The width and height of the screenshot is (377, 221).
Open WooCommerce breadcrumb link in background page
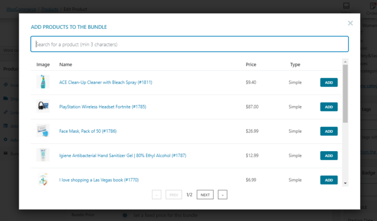point(21,9)
